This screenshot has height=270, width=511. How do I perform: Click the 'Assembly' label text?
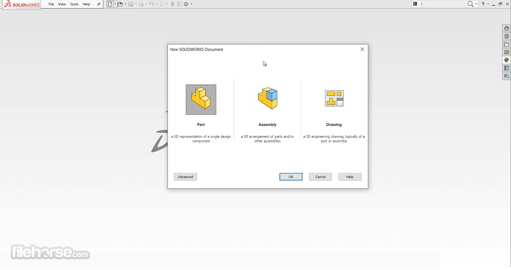tap(267, 125)
